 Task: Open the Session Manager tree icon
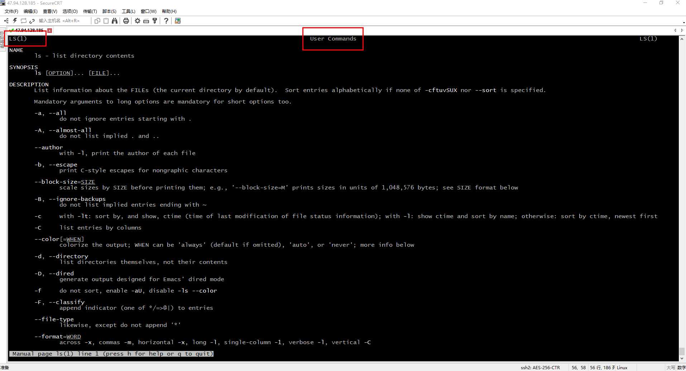[x=6, y=21]
